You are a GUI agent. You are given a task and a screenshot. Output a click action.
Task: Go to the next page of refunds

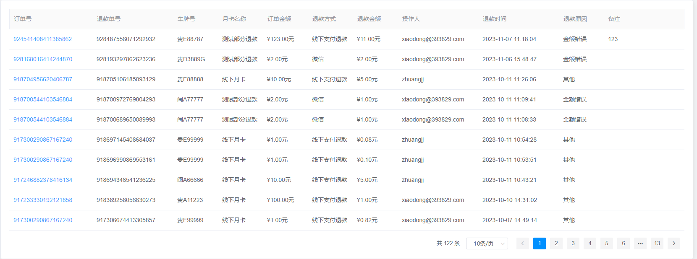tap(673, 243)
